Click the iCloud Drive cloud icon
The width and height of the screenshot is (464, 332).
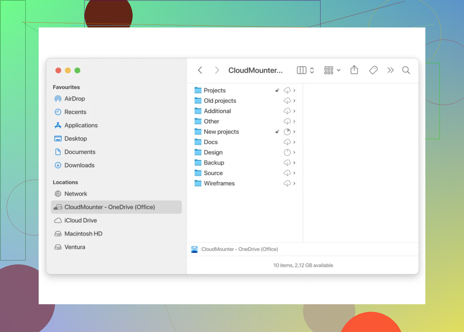58,220
